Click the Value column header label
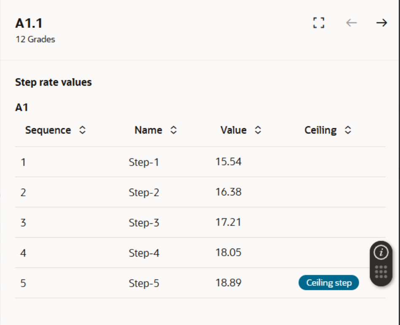 [x=234, y=130]
